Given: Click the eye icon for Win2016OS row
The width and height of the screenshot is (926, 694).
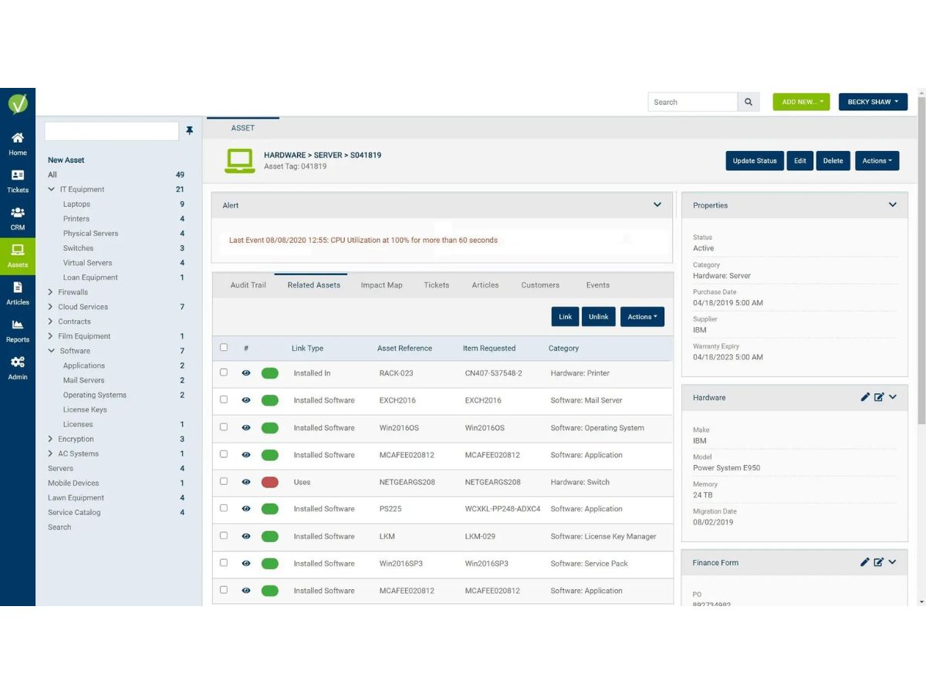Looking at the screenshot, I should coord(246,427).
